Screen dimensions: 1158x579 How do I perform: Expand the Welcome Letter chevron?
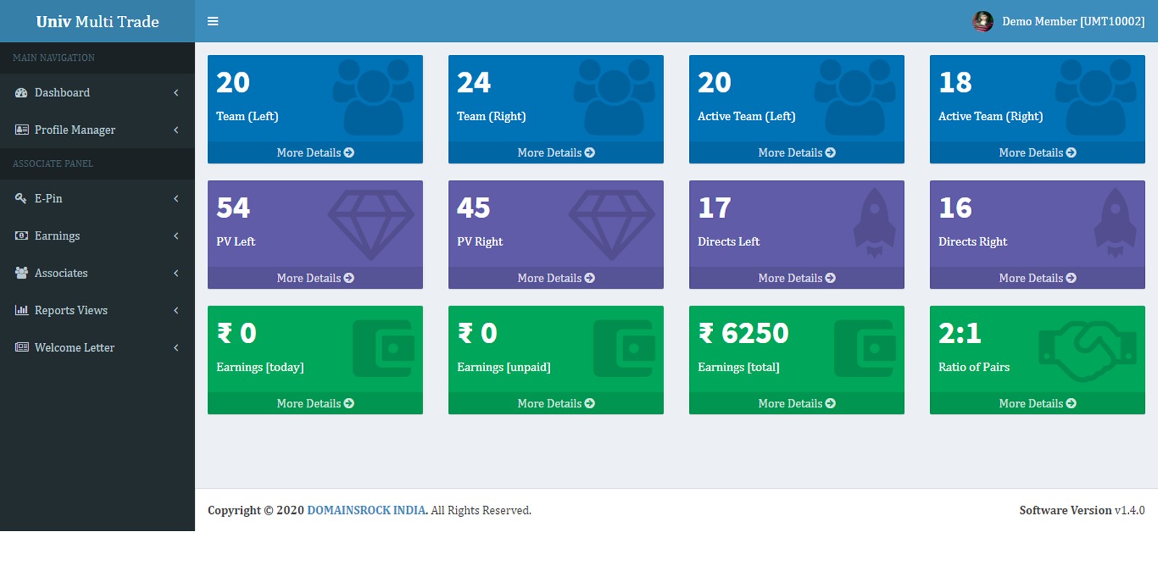(176, 347)
